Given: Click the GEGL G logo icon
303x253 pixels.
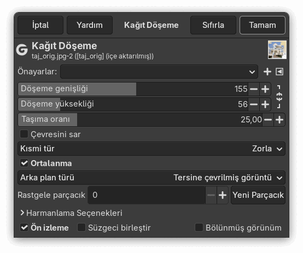Looking at the screenshot, I should [22, 50].
